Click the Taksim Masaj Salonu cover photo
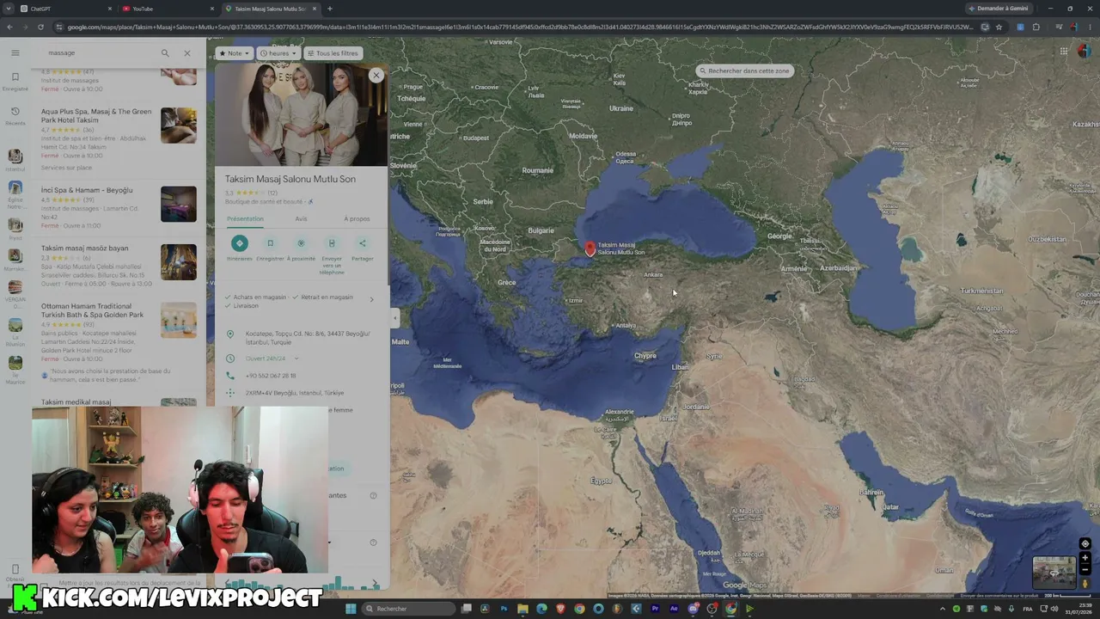1100x619 pixels. [301, 114]
